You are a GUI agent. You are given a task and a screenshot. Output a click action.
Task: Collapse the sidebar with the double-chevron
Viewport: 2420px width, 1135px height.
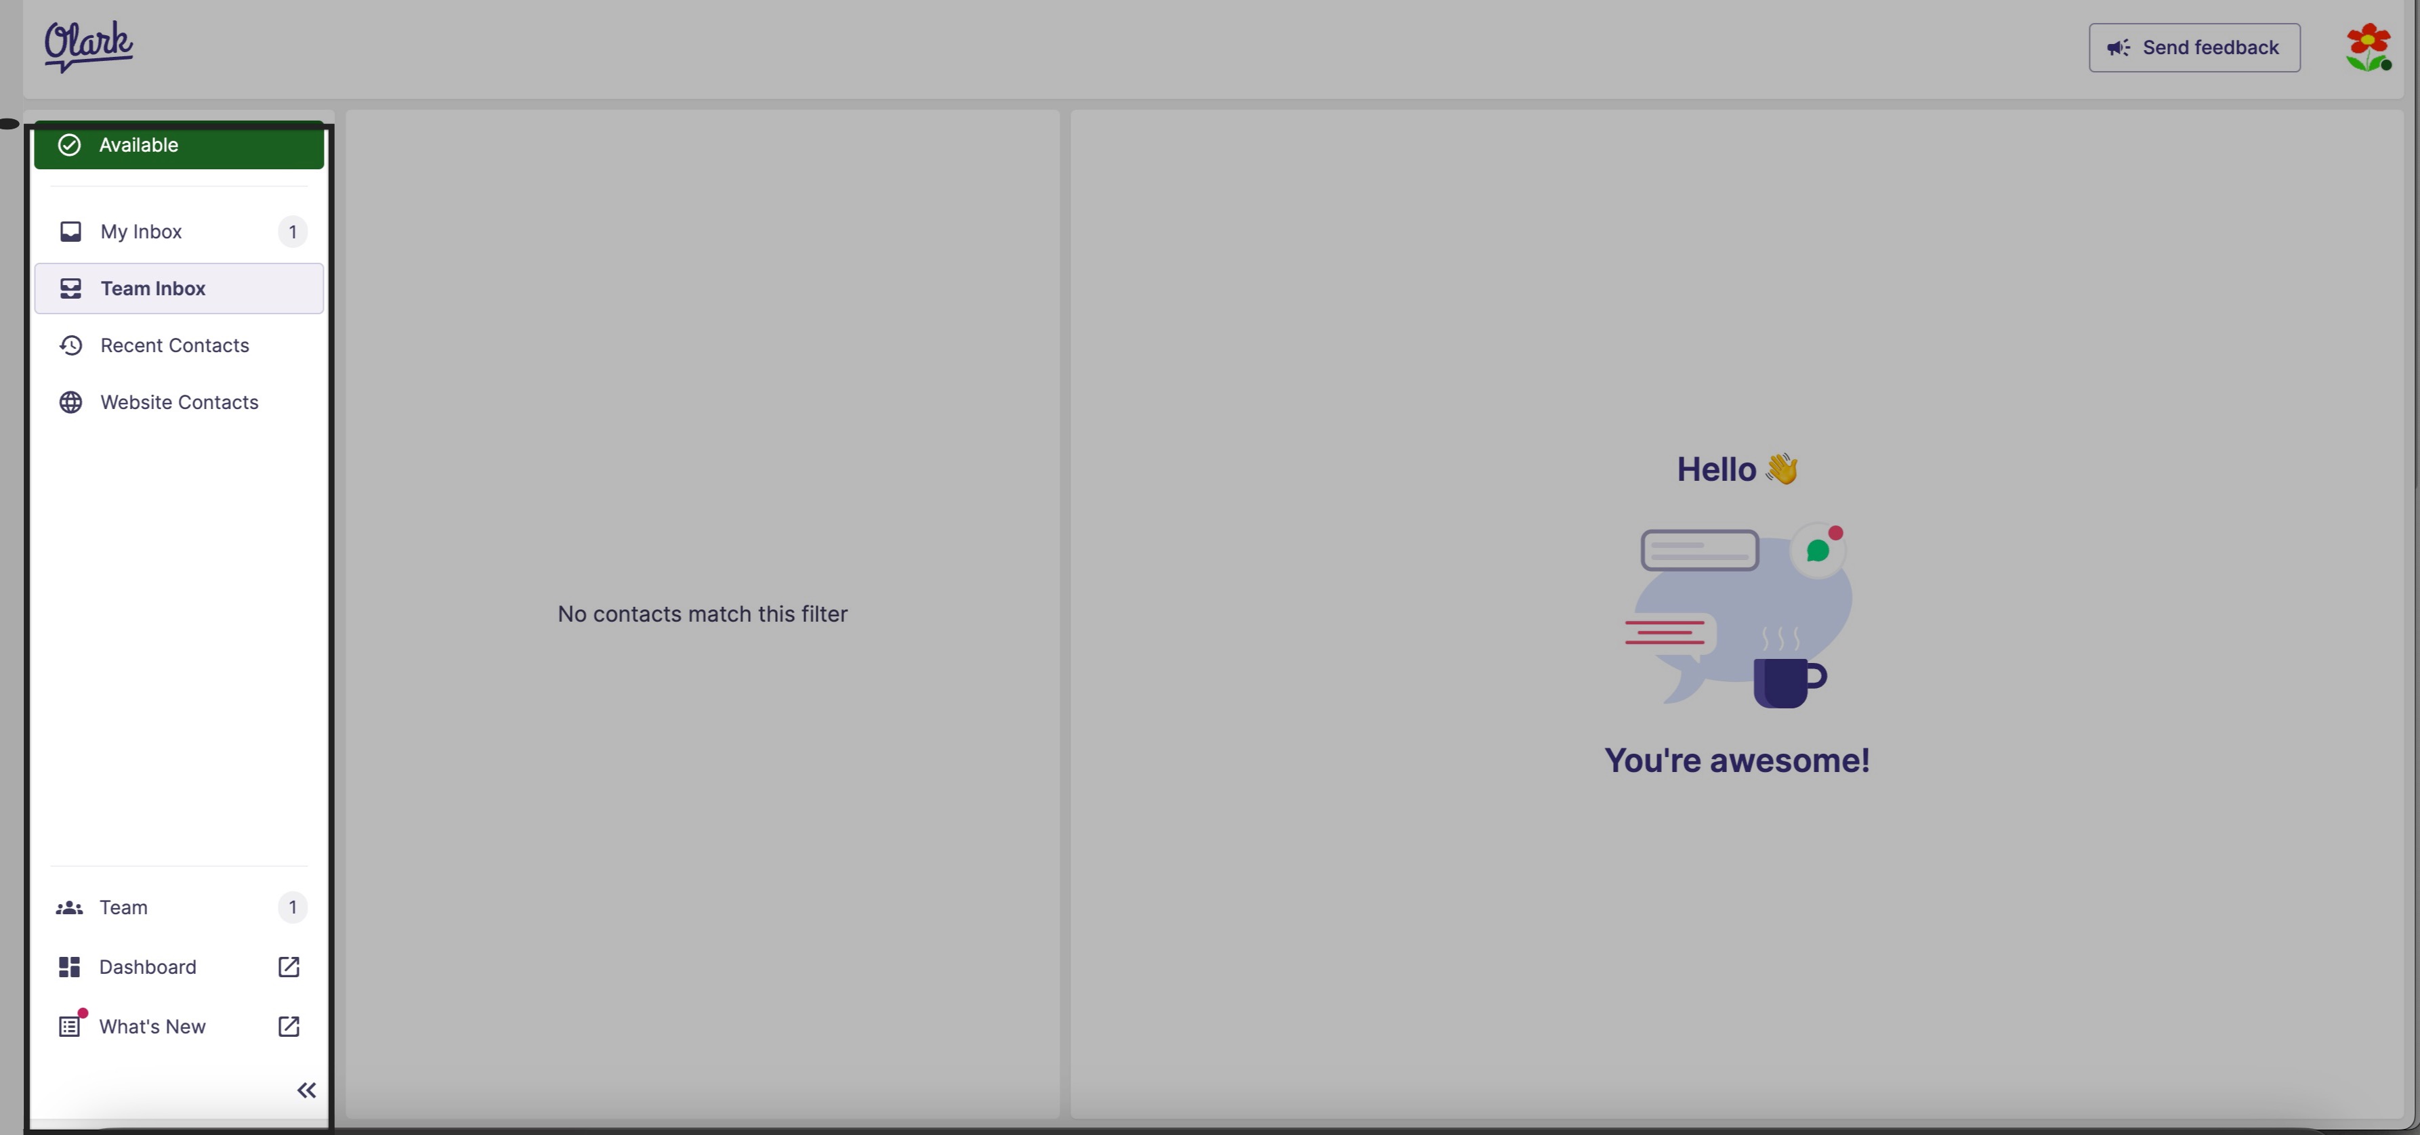pyautogui.click(x=306, y=1090)
